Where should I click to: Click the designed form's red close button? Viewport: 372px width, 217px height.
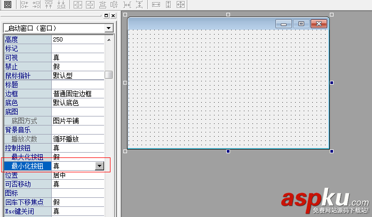pyautogui.click(x=319, y=24)
